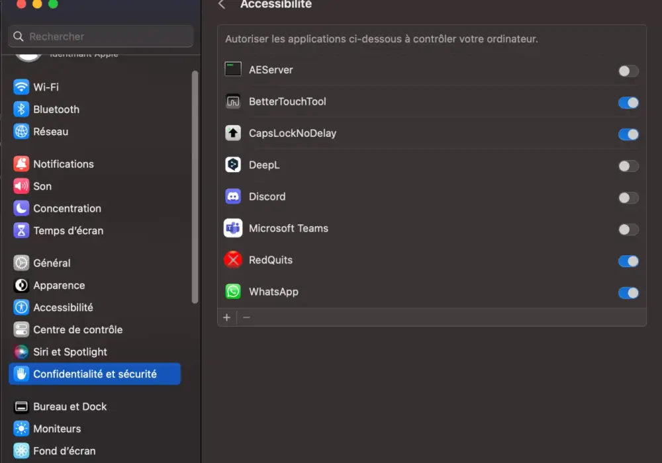The width and height of the screenshot is (662, 463).
Task: Click the Discord app icon
Action: 232,196
